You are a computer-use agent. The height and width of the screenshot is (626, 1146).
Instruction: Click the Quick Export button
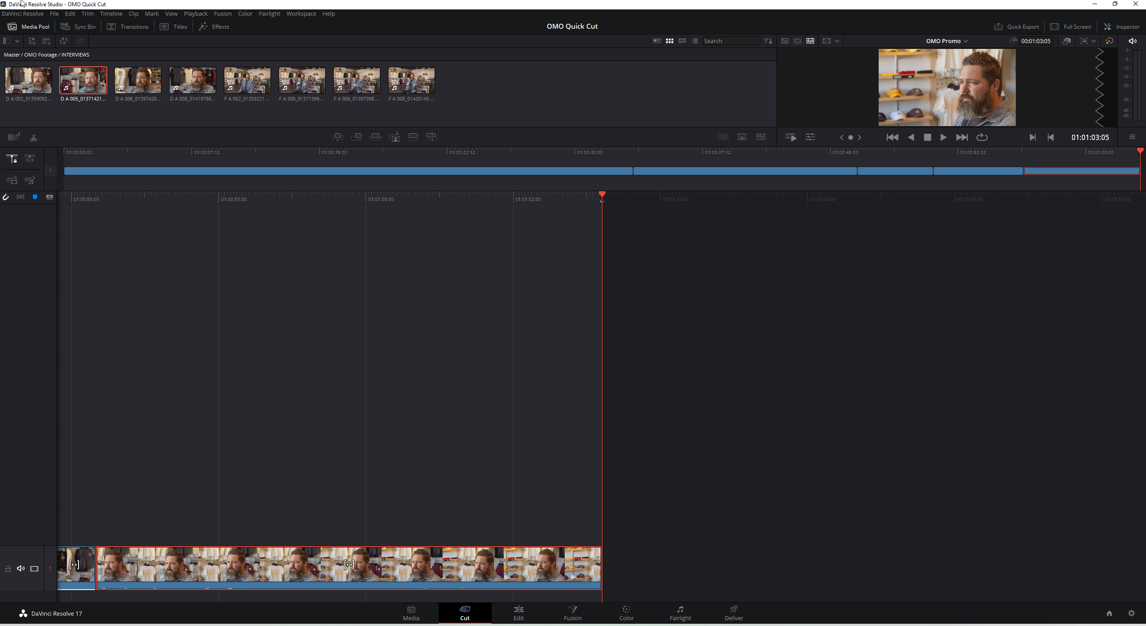[x=1016, y=26]
